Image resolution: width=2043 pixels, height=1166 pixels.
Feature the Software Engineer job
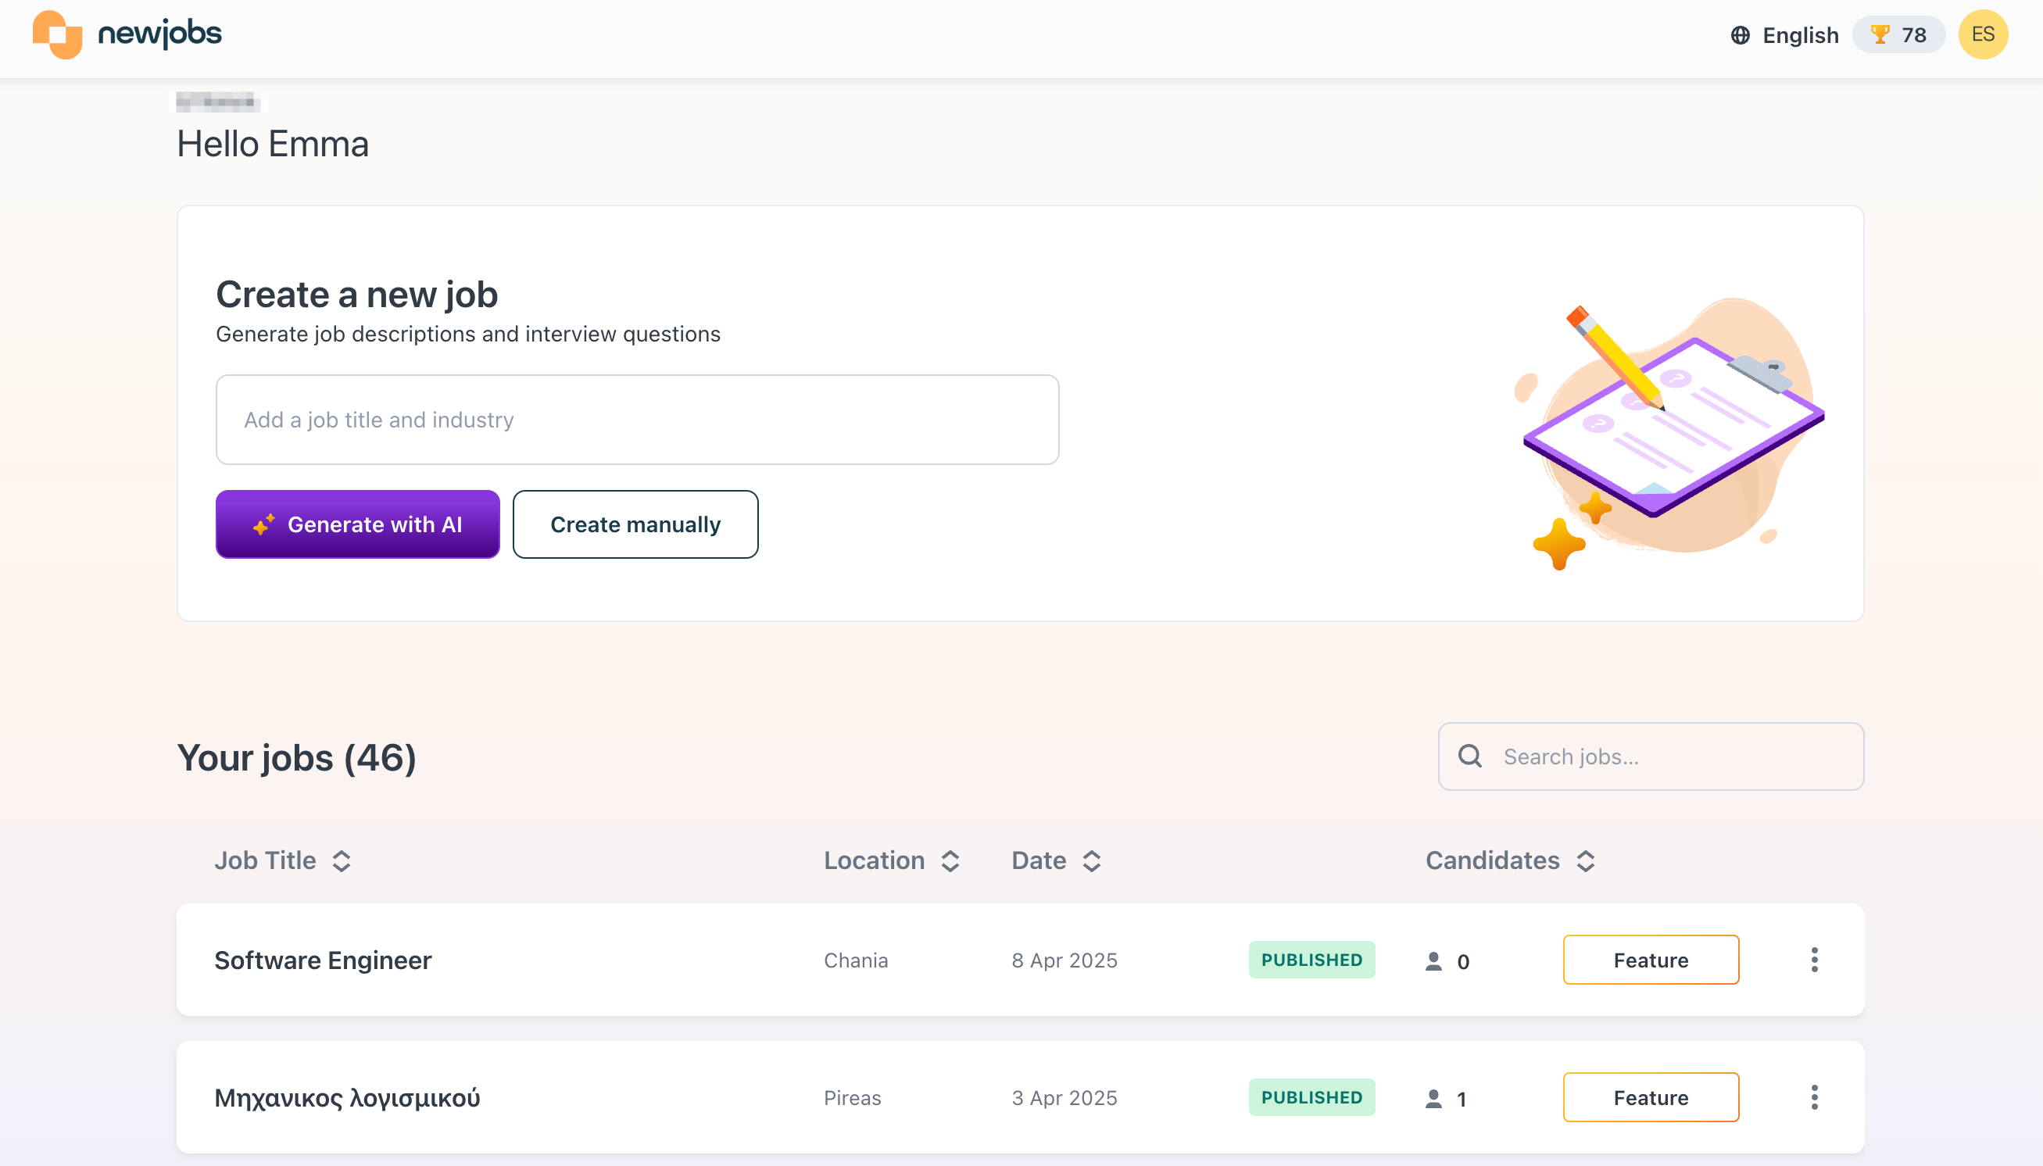(x=1651, y=960)
